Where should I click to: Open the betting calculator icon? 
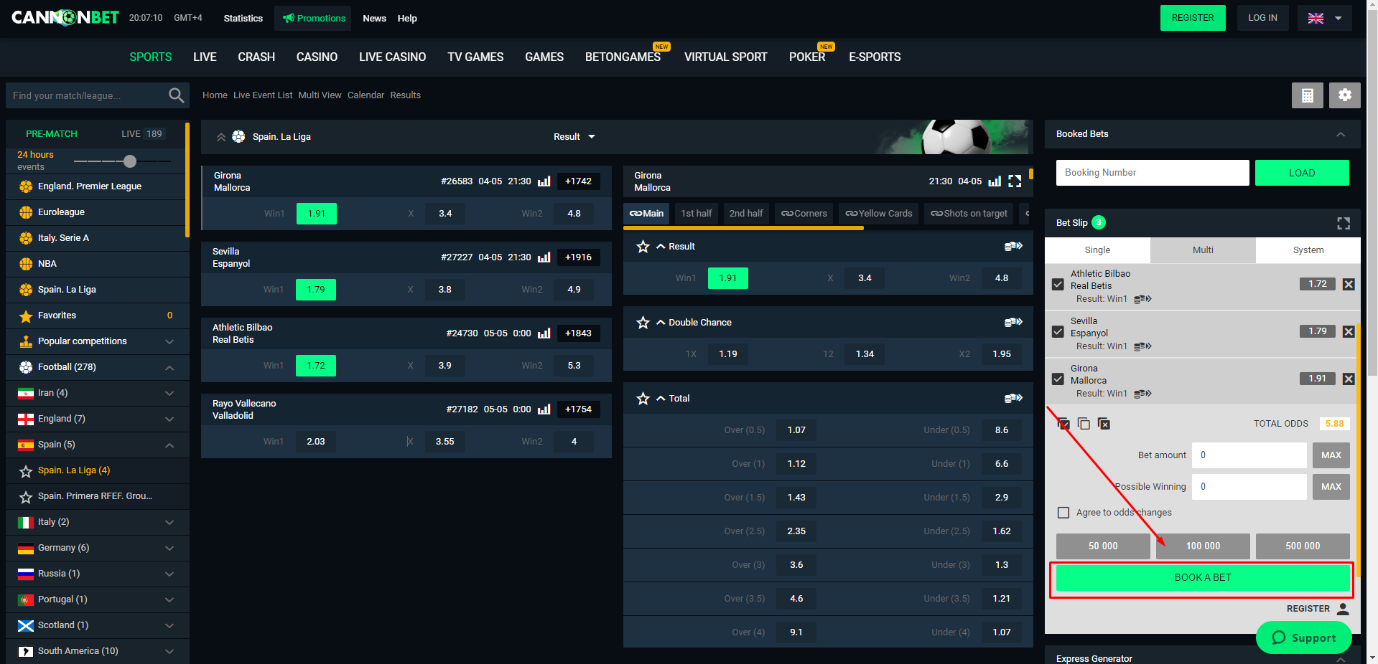(x=1307, y=95)
